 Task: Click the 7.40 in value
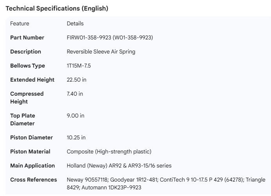point(75,94)
